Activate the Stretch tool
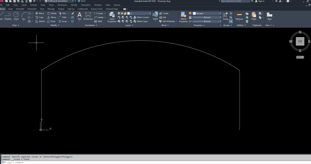This screenshot has height=164, width=311. 40,21
